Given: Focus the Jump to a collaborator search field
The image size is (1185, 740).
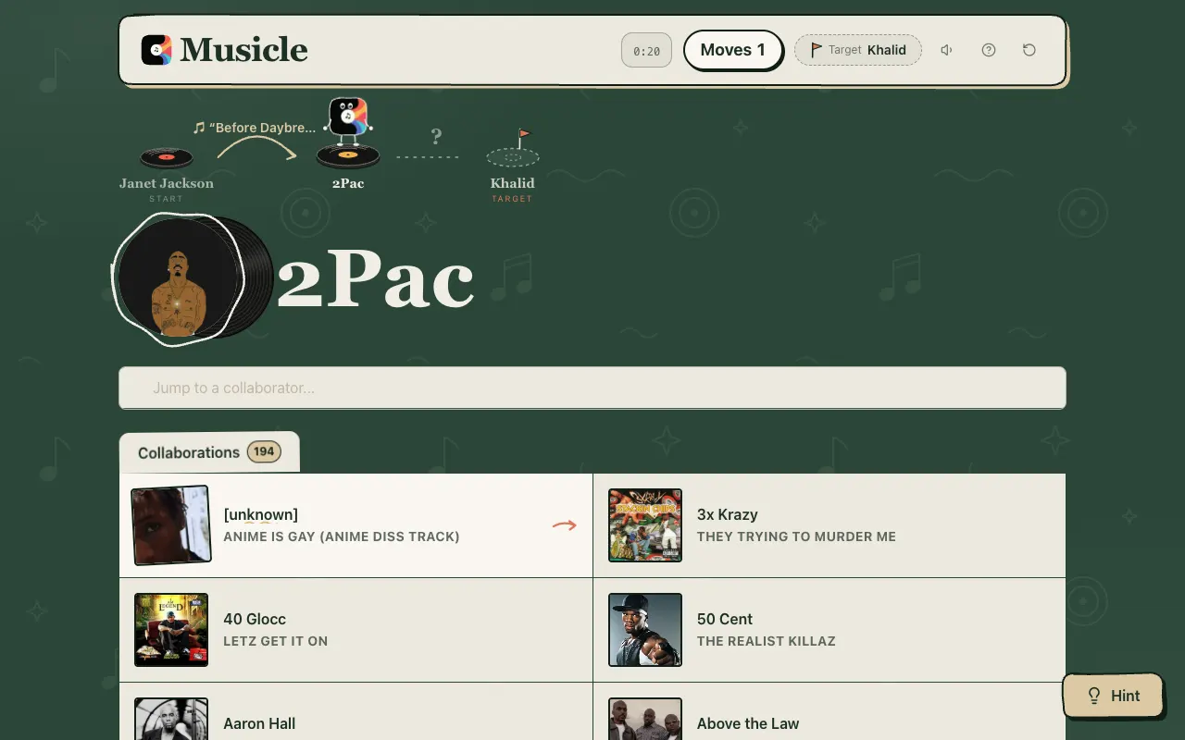Looking at the screenshot, I should [592, 388].
